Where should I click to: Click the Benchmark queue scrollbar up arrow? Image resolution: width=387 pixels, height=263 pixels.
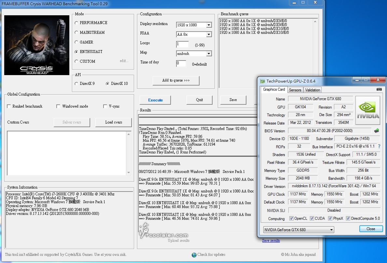point(315,22)
